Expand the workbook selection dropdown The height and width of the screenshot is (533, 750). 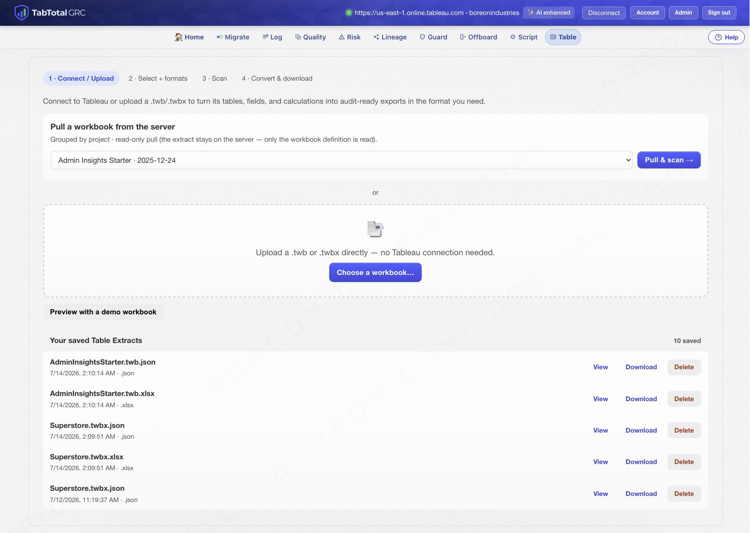(341, 160)
